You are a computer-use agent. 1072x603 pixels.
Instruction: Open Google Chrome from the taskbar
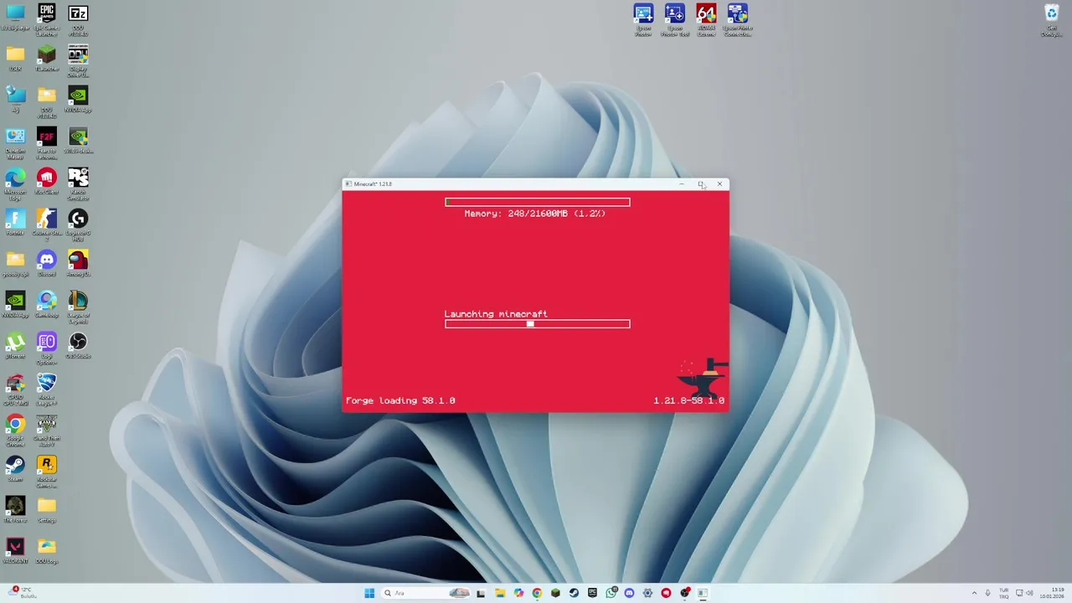[x=537, y=593]
